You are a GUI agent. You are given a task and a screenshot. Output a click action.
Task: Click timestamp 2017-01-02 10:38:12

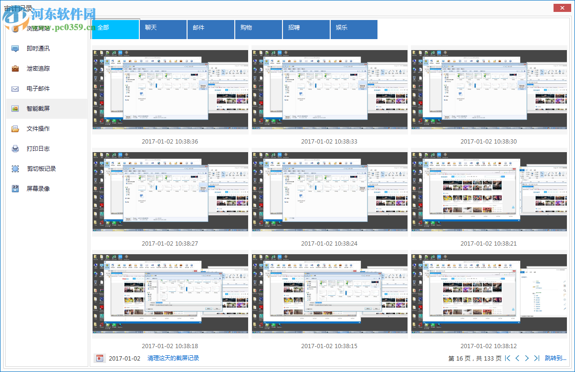click(x=489, y=346)
